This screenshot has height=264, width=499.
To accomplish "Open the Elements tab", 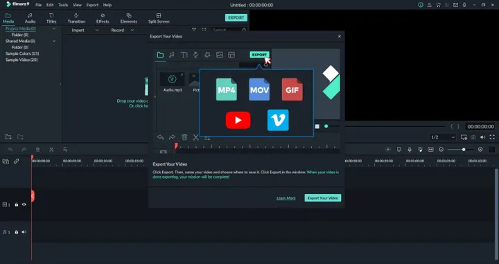I will tap(129, 18).
